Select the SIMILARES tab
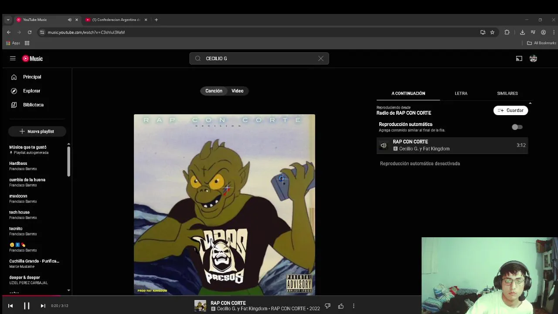558x314 pixels. (x=507, y=93)
